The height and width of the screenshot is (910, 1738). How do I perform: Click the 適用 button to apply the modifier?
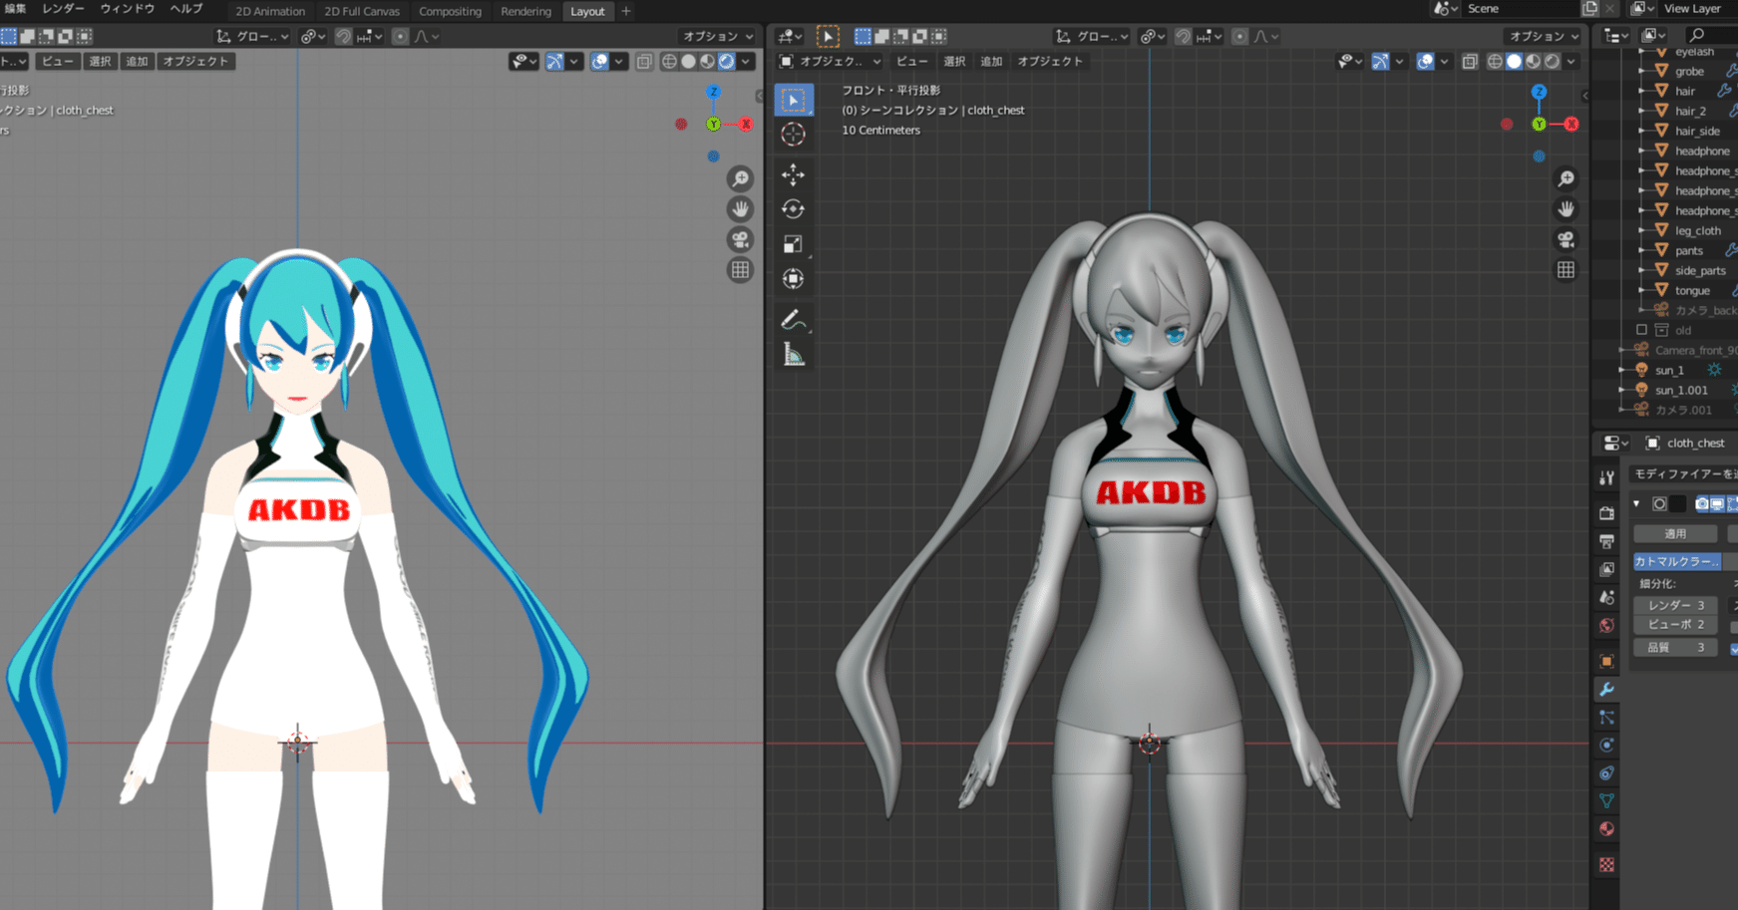[x=1675, y=534]
